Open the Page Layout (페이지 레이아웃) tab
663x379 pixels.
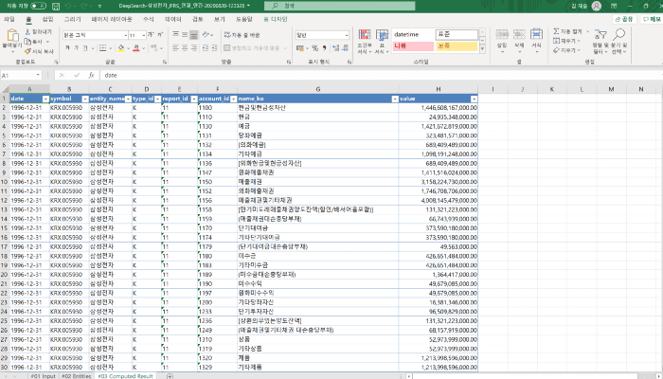click(112, 19)
